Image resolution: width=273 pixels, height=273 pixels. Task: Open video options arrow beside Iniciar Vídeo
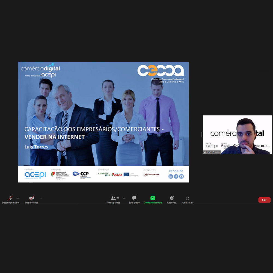(41, 198)
